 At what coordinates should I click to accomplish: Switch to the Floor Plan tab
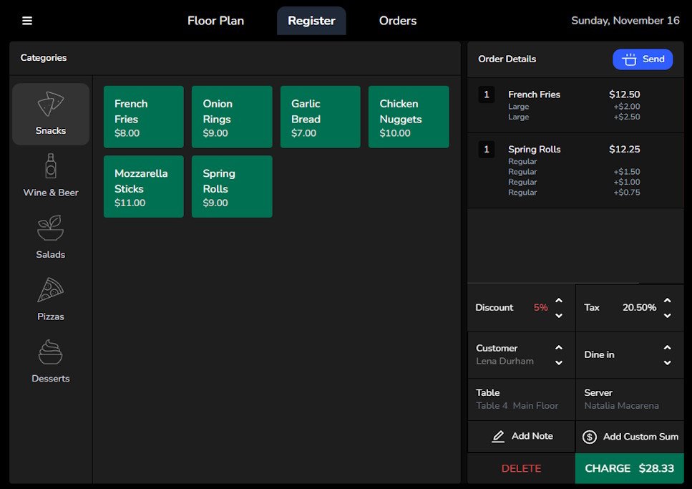(x=215, y=21)
